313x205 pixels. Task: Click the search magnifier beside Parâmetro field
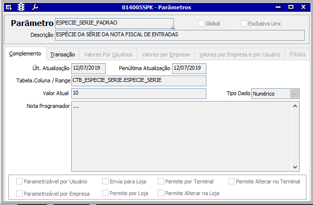pyautogui.click(x=173, y=28)
